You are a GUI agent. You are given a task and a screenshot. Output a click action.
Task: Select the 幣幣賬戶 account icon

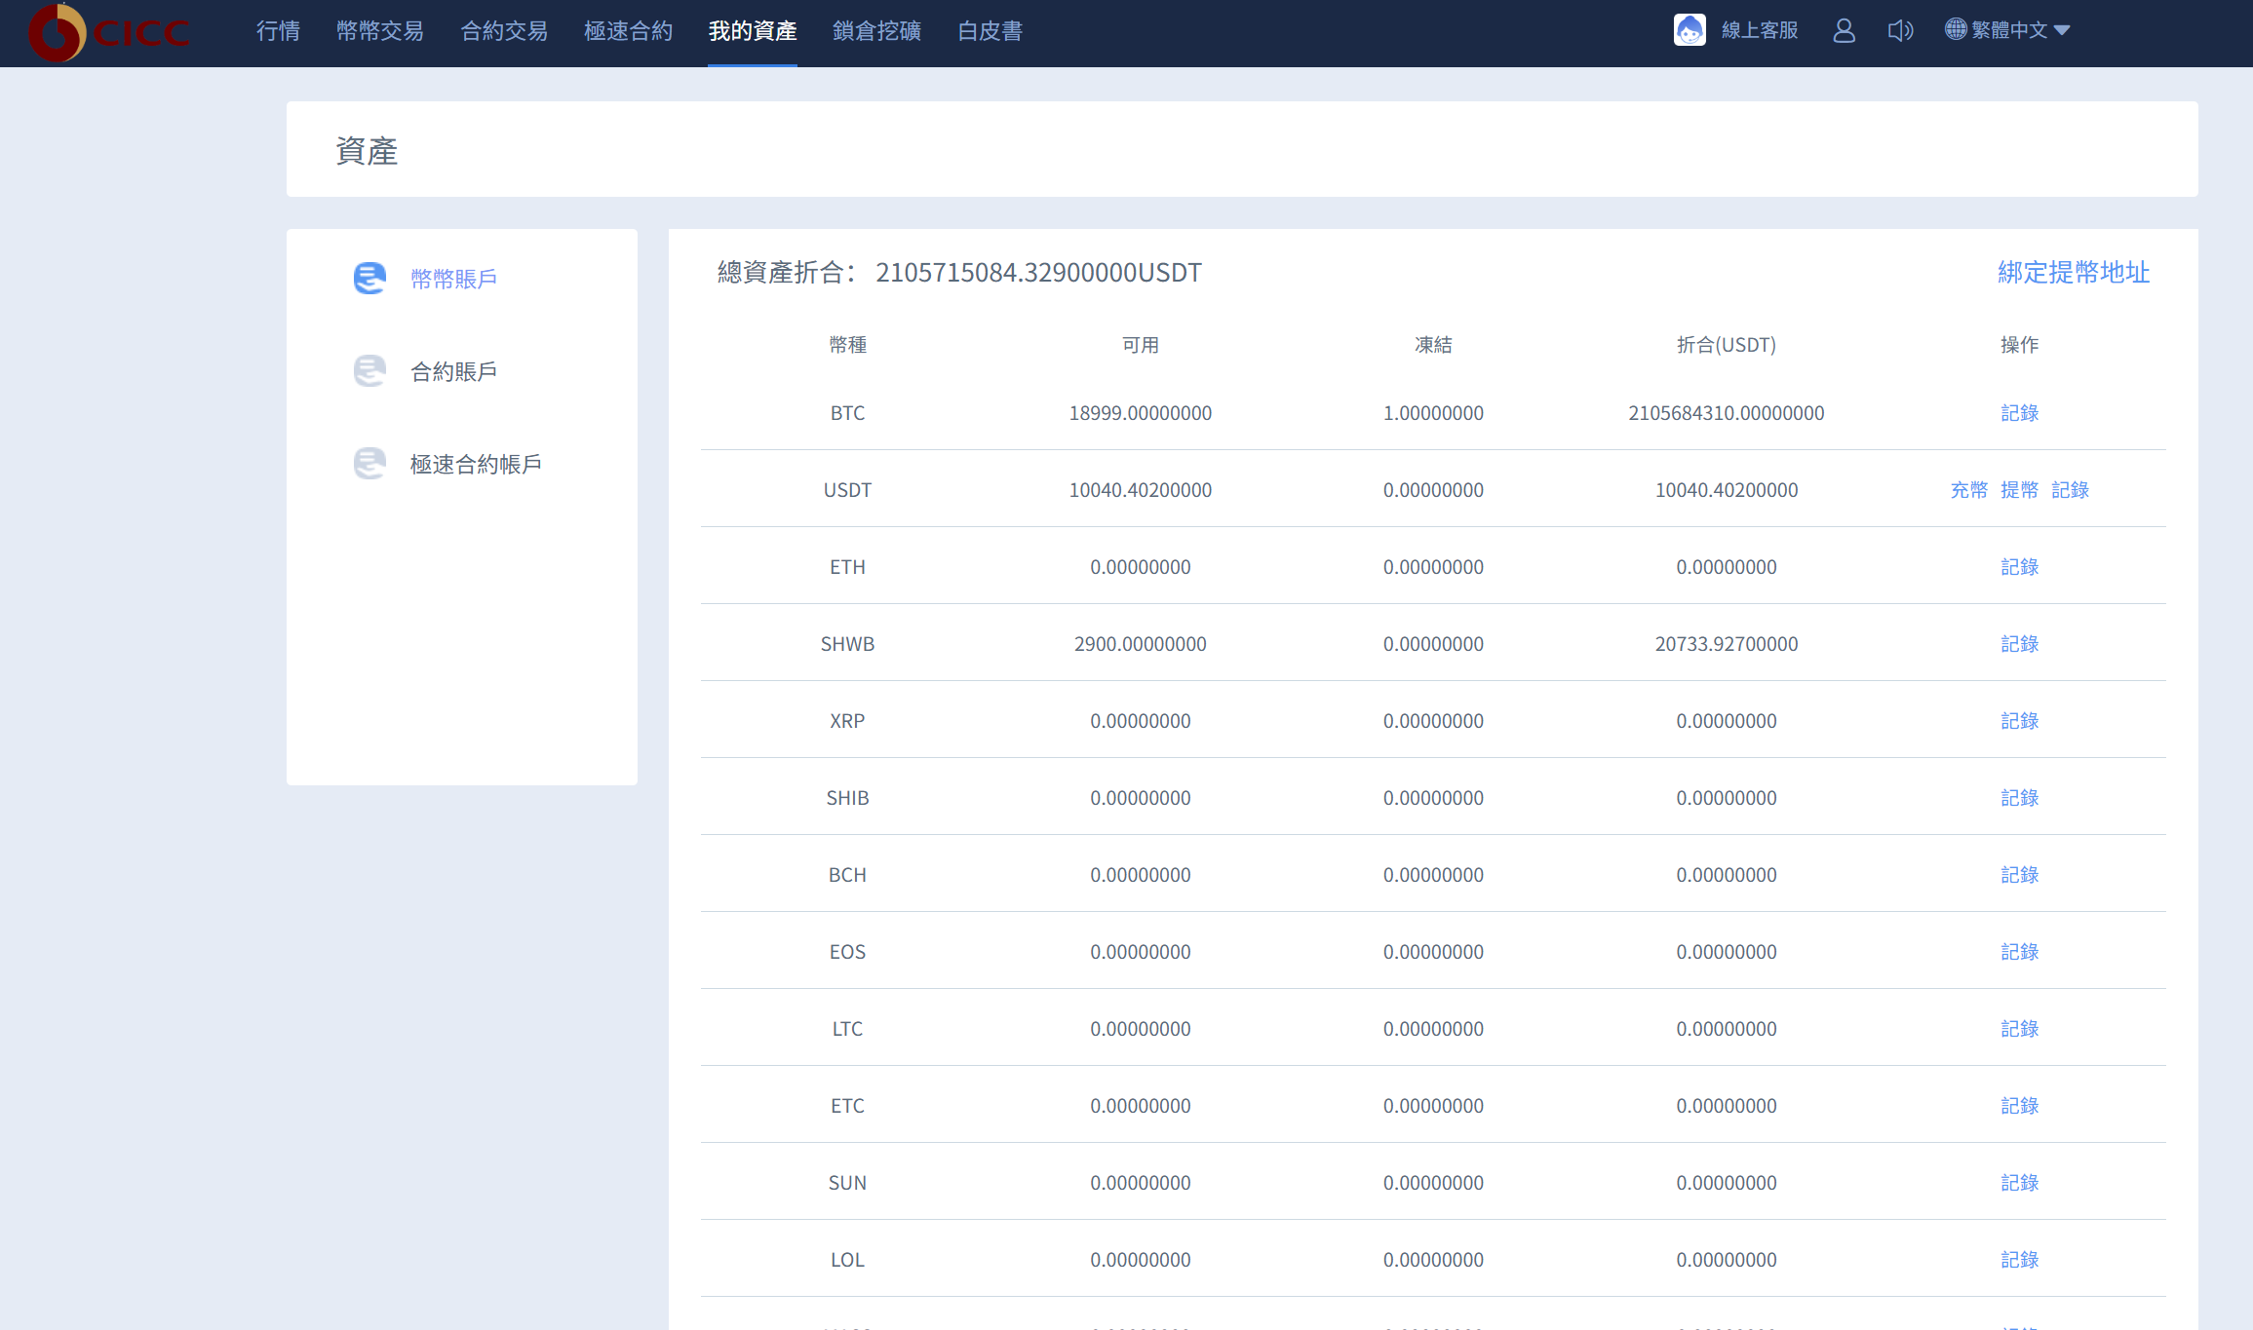pos(369,279)
